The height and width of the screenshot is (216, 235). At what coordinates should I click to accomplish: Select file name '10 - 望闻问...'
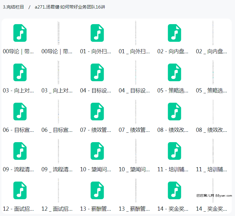tap(96, 169)
